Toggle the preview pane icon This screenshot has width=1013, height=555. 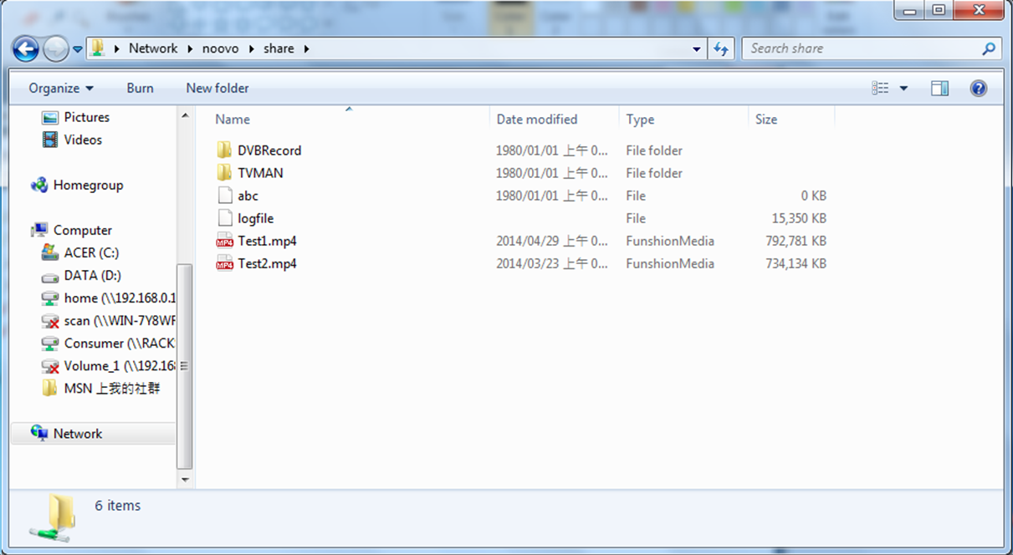[x=939, y=89]
